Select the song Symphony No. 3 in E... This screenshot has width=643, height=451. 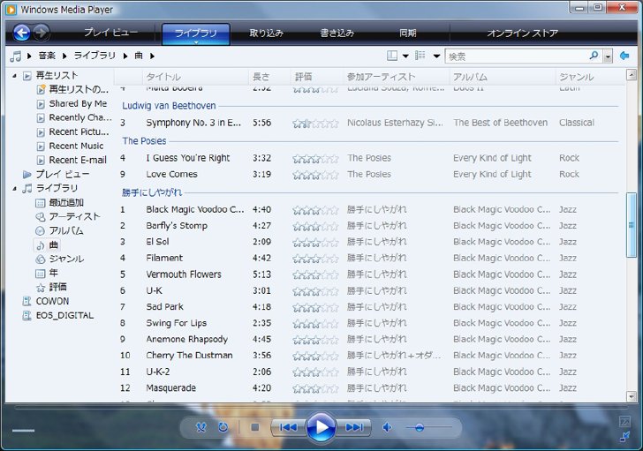(x=193, y=123)
